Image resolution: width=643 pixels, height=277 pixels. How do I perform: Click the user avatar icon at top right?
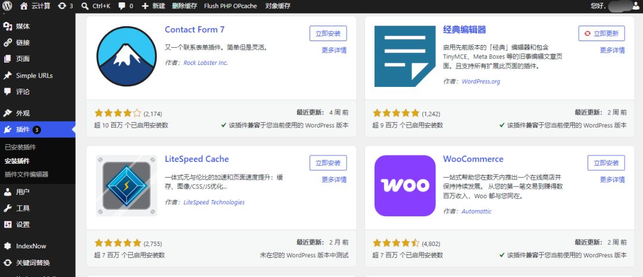pyautogui.click(x=636, y=6)
